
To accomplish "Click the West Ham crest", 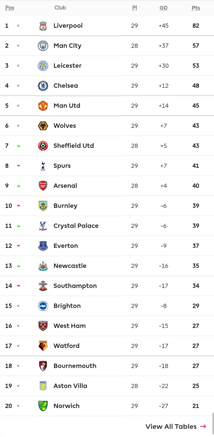I will 43,326.
